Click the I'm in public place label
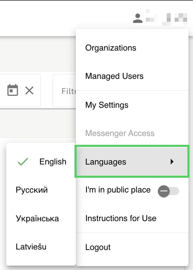The width and height of the screenshot is (193, 270). tap(118, 190)
